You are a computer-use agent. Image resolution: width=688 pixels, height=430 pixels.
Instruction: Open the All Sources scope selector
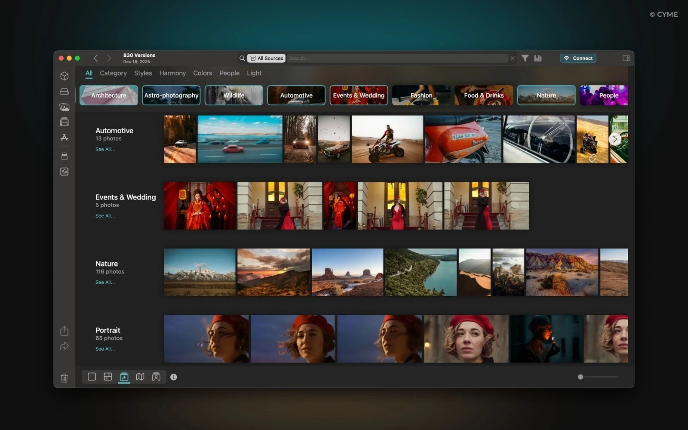[267, 58]
